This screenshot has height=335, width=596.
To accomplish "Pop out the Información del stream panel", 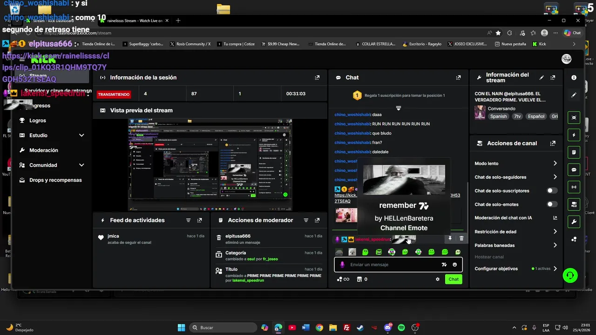I will click(x=553, y=78).
